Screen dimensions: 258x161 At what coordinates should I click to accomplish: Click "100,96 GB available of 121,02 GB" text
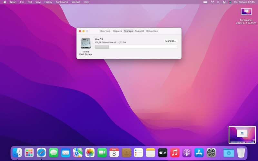(110, 43)
